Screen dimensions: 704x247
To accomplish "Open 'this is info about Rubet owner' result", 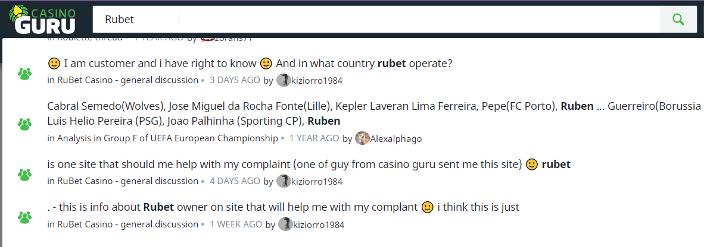I will click(x=283, y=207).
